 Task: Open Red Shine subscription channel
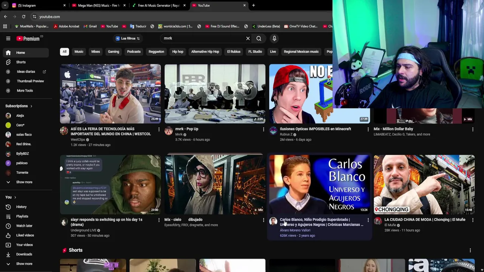26,144
